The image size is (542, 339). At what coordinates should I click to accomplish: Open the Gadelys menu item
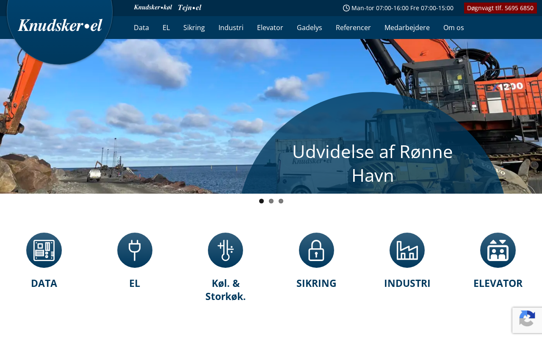pyautogui.click(x=310, y=28)
